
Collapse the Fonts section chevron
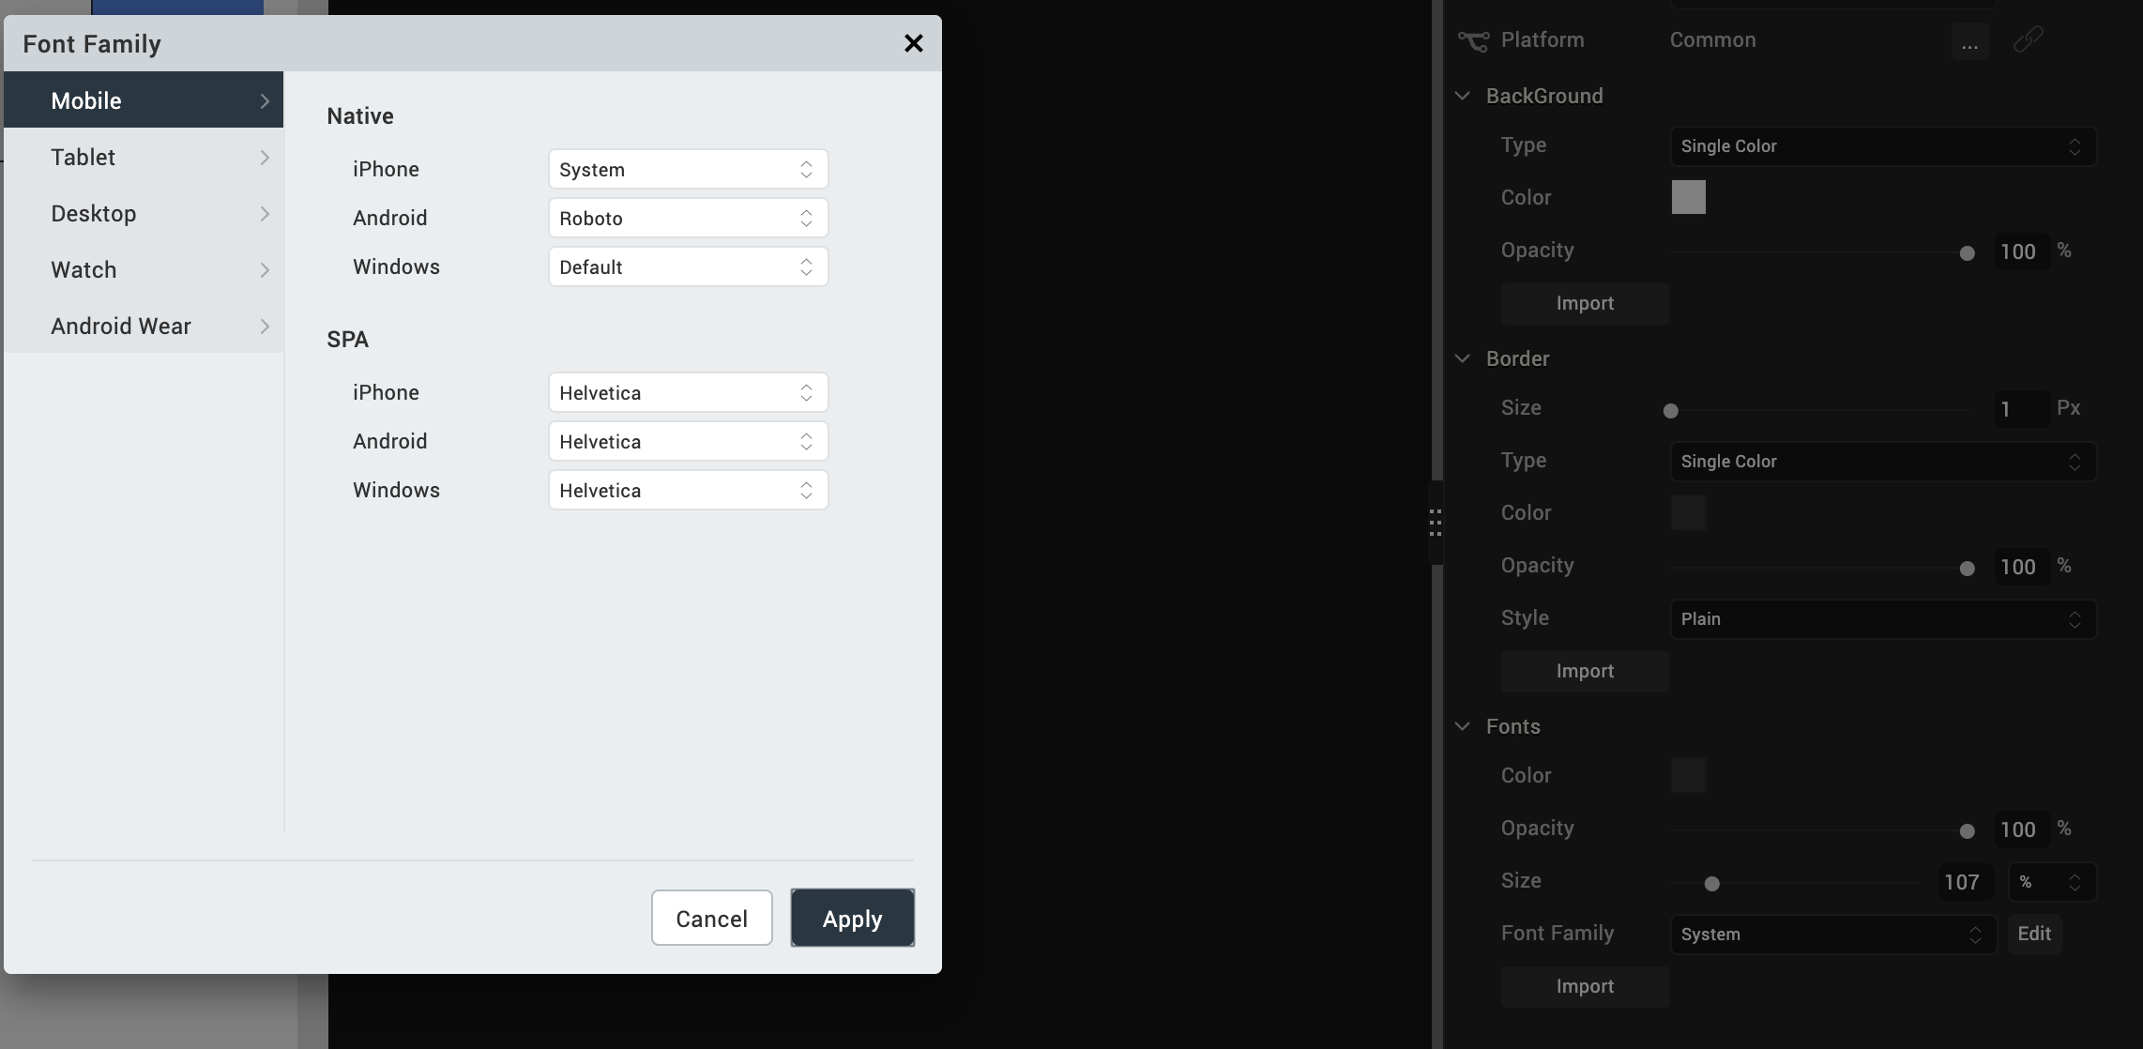tap(1463, 726)
